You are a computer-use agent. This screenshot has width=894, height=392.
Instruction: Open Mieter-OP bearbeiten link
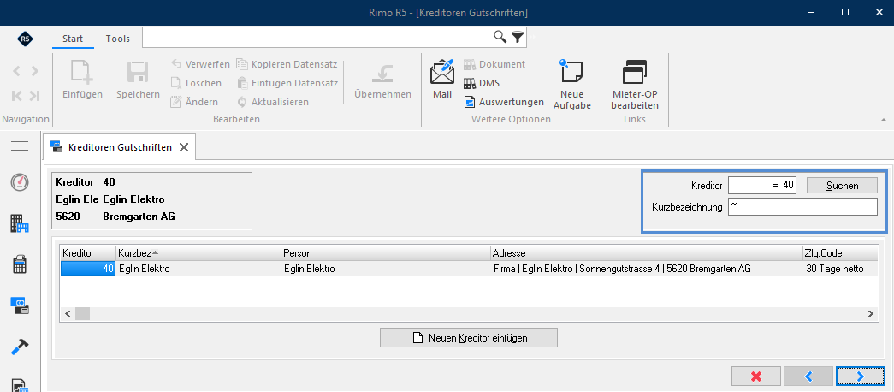click(635, 85)
